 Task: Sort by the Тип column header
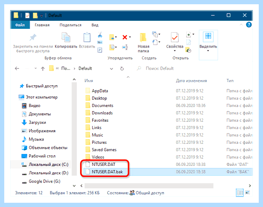[x=230, y=81]
